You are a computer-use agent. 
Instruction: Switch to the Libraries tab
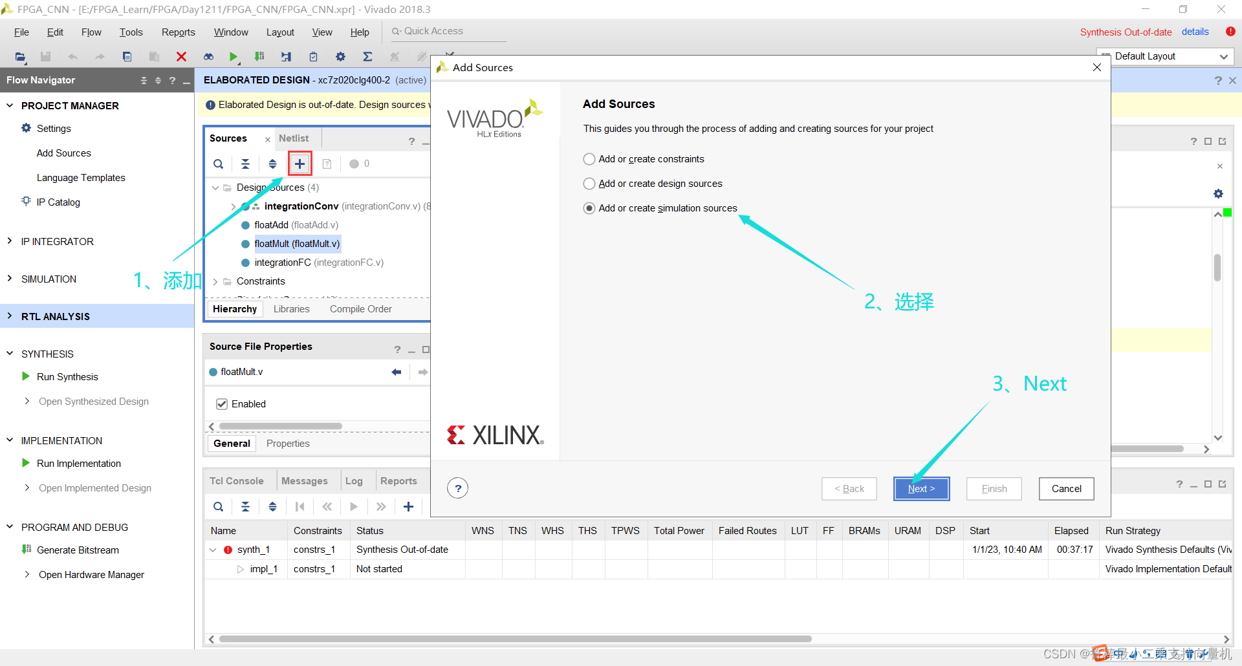pyautogui.click(x=292, y=309)
